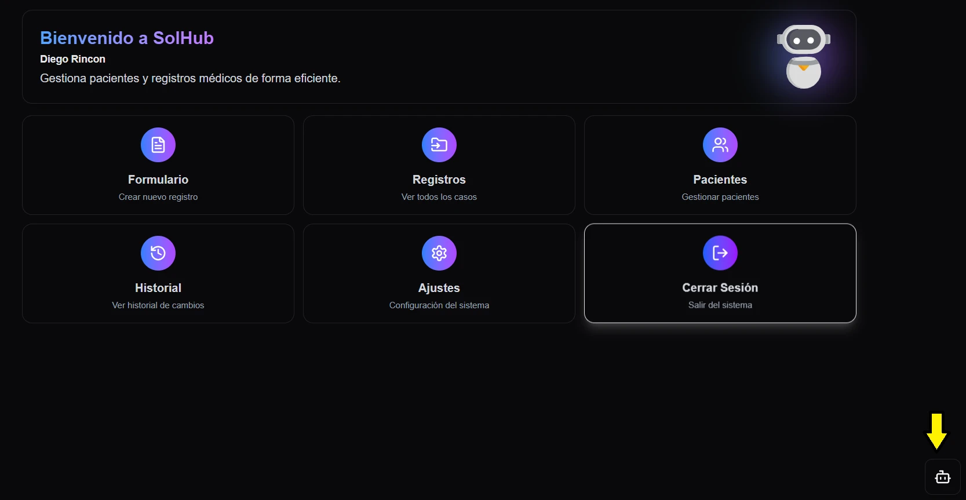Click the "Bienvenido a SolHub" heading

[127, 38]
